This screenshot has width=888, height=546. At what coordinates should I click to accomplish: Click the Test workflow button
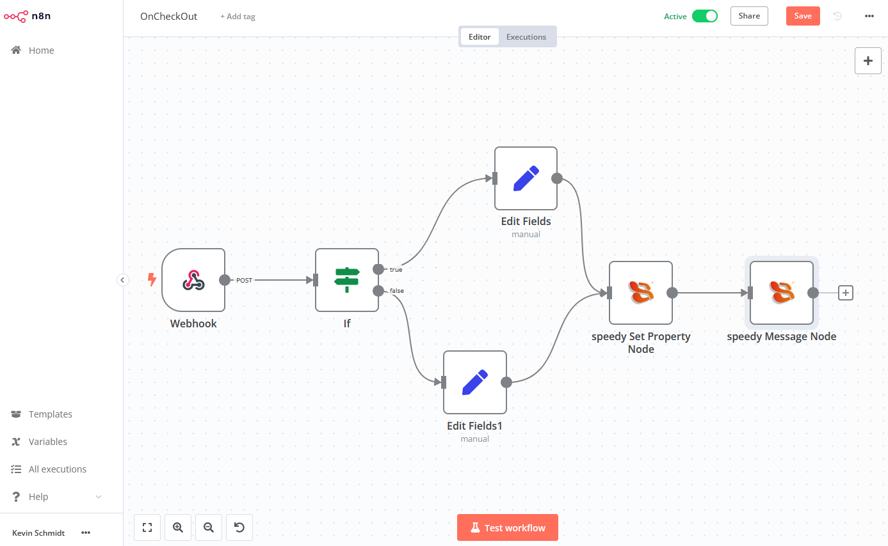point(508,527)
